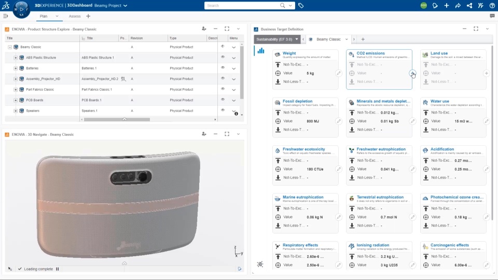Toggle the left sidebar menu icon
The image size is (498, 280).
tap(5, 16)
